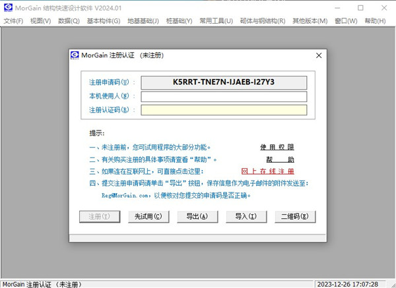The height and width of the screenshot is (288, 396).
Task: Click the 导入(I) button
Action: coord(246,217)
